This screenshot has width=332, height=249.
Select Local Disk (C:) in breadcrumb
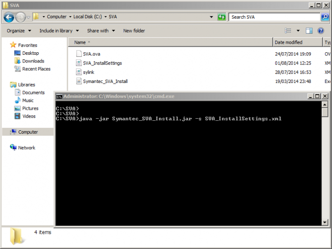[x=88, y=17]
